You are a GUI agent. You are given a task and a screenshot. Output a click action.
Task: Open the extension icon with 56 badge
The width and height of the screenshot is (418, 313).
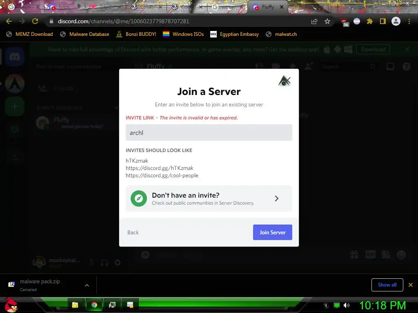[345, 22]
